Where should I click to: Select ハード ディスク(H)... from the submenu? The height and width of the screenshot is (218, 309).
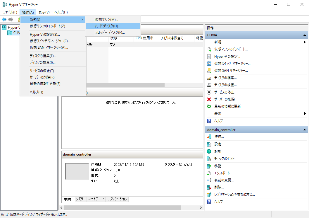[x=113, y=26]
